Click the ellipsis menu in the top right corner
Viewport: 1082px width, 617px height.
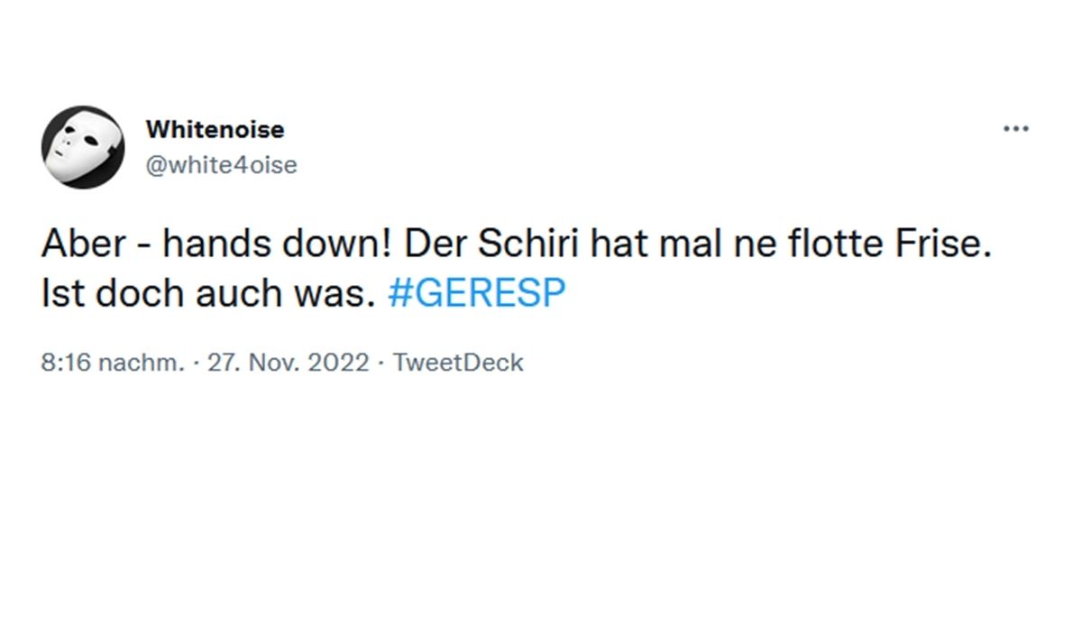click(x=1016, y=128)
